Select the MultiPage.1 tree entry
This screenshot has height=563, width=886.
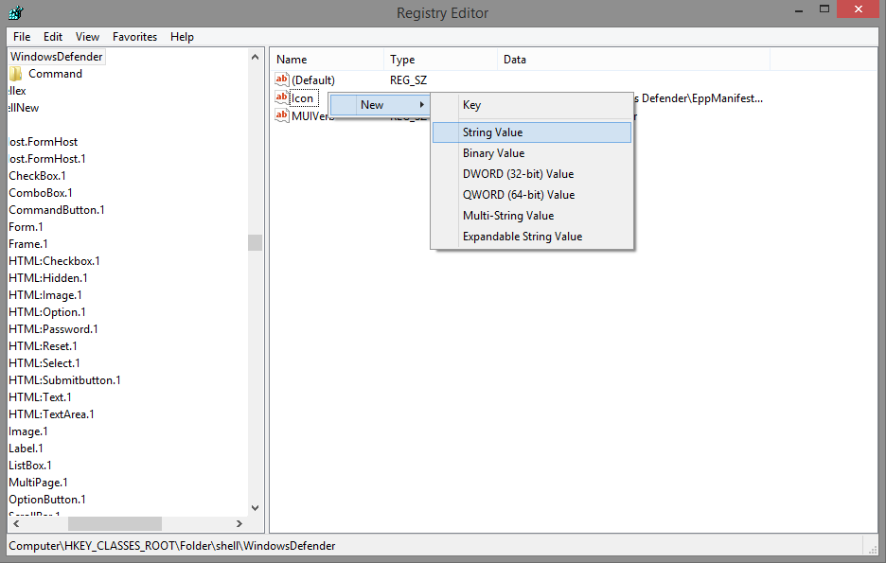[39, 483]
